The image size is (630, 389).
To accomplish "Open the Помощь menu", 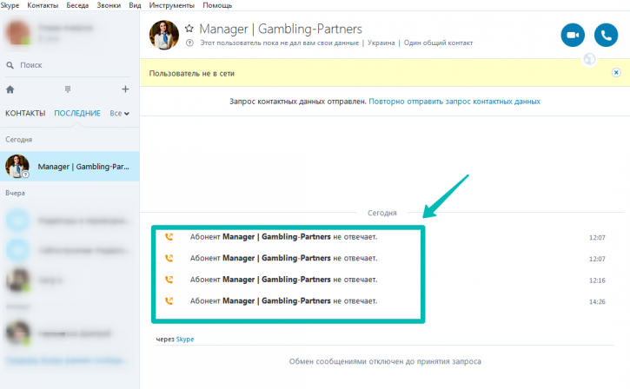I will tap(217, 5).
